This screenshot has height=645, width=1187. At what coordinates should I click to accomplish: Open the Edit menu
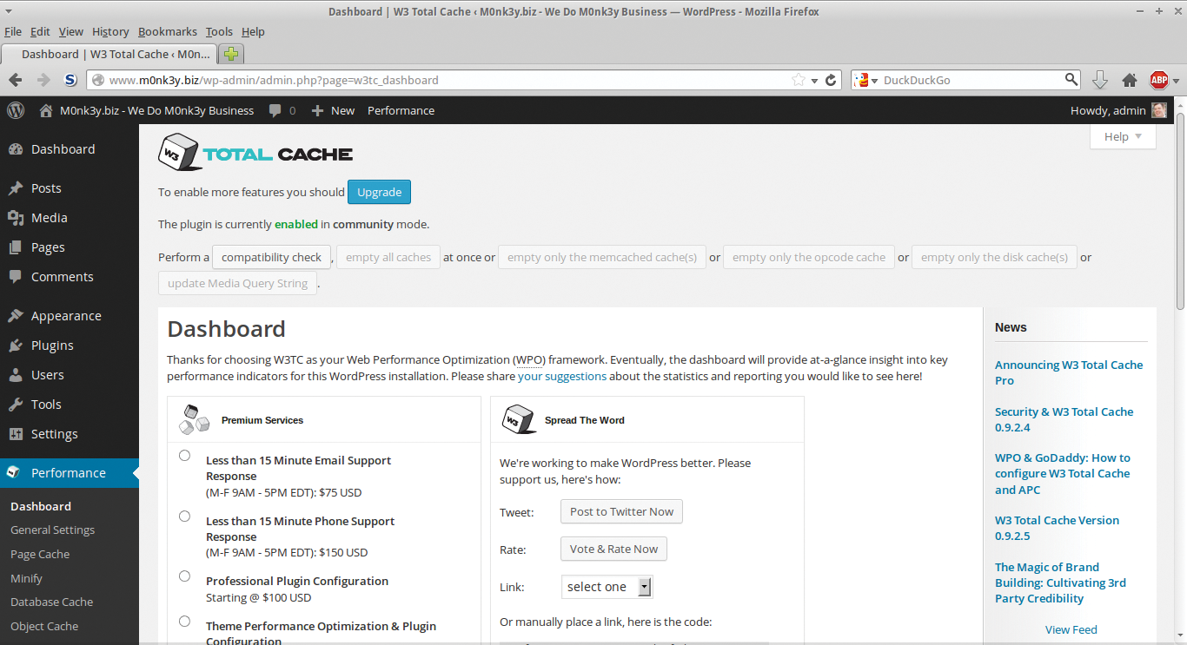(x=40, y=31)
